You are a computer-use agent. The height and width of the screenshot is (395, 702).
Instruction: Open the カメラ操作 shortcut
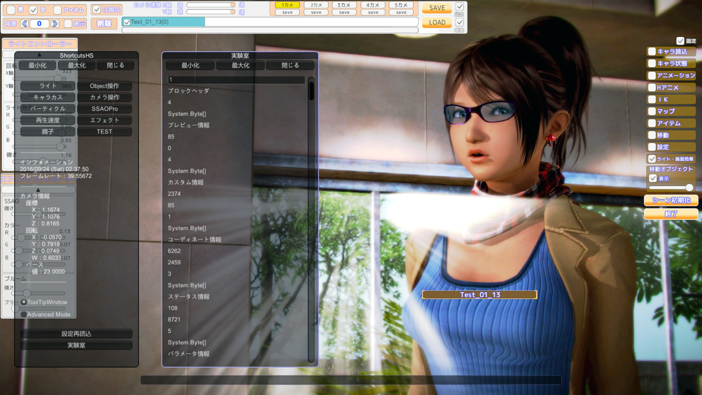tap(104, 97)
